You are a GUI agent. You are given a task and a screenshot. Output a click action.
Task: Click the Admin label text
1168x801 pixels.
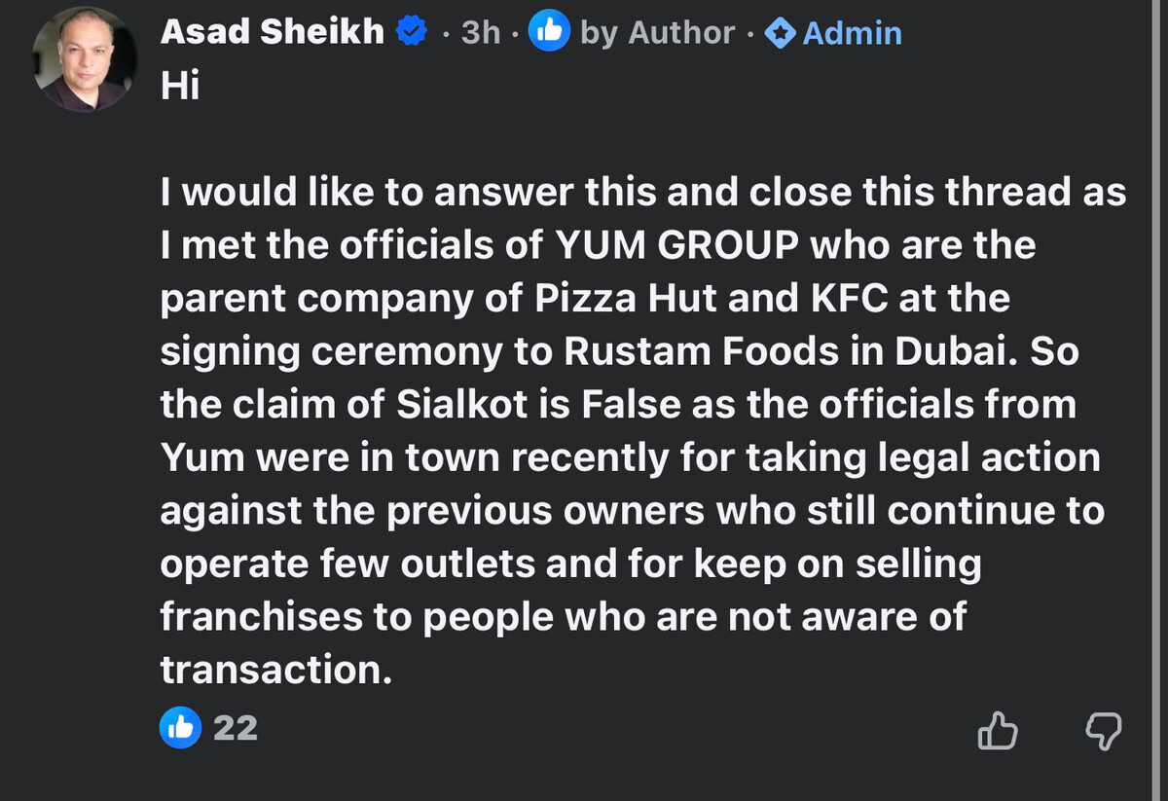point(853,33)
